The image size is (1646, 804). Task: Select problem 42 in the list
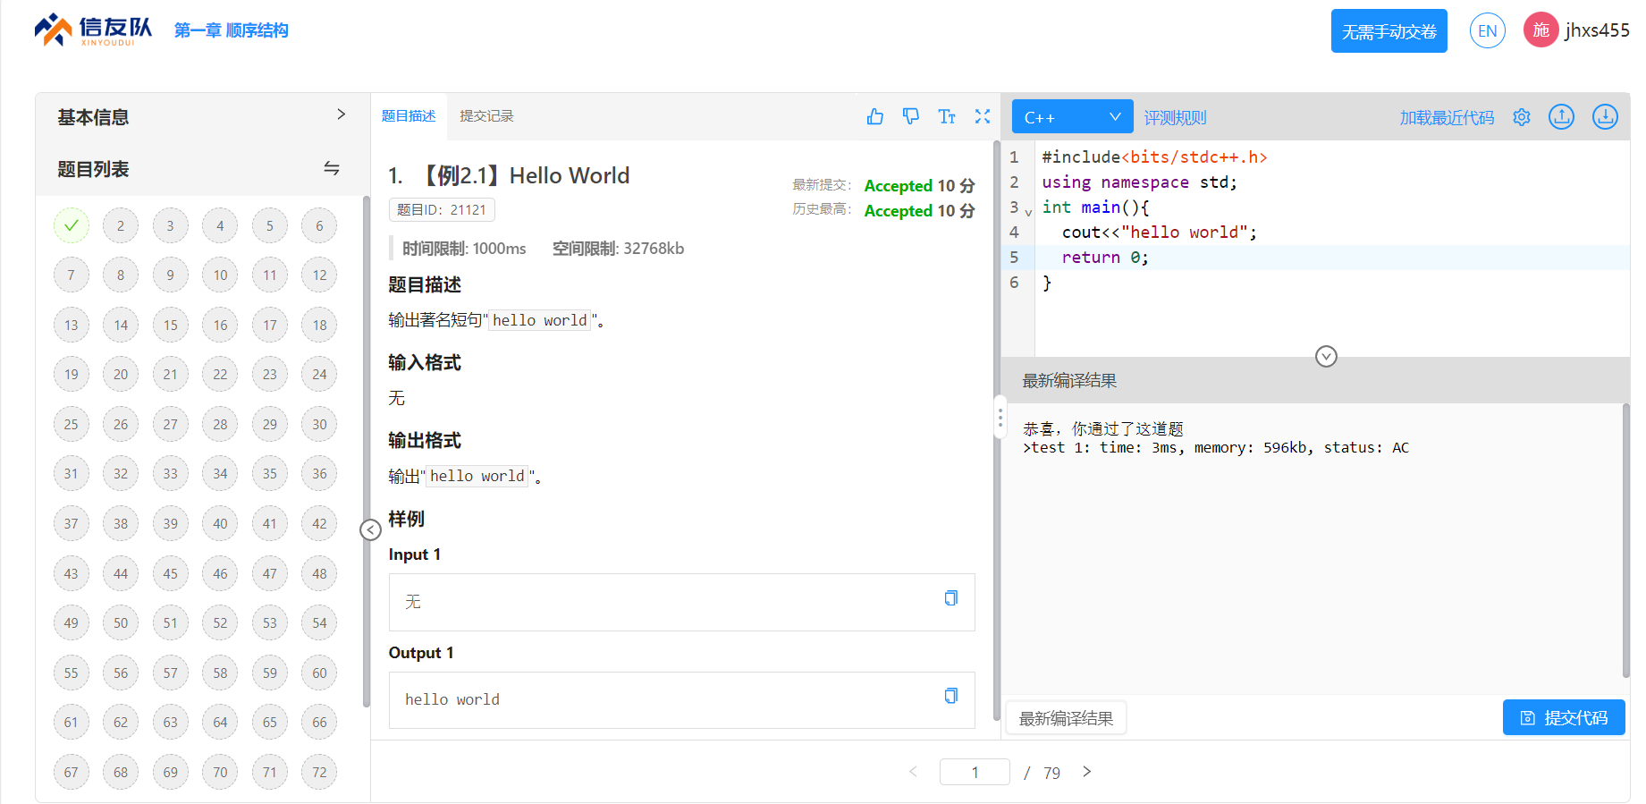319,523
